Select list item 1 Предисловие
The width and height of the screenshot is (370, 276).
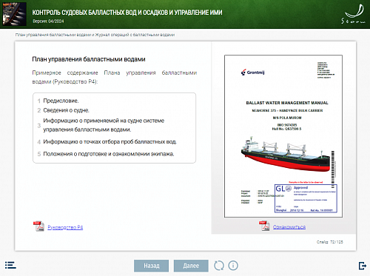click(x=61, y=101)
